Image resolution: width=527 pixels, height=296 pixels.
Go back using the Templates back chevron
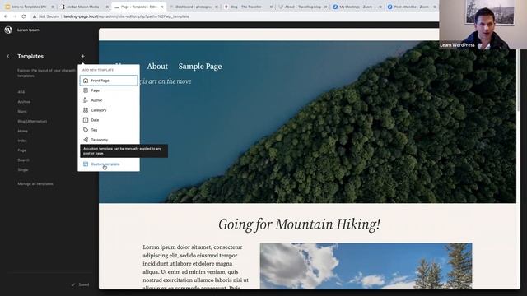click(8, 57)
